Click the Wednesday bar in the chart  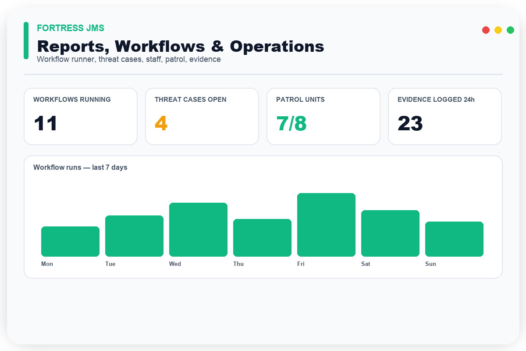point(198,229)
